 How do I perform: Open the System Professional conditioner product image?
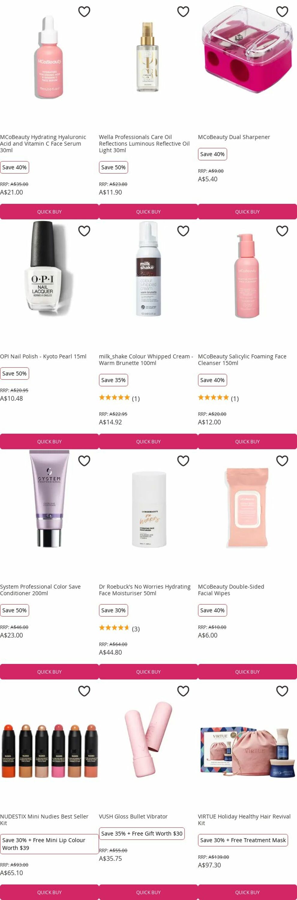coord(49,499)
